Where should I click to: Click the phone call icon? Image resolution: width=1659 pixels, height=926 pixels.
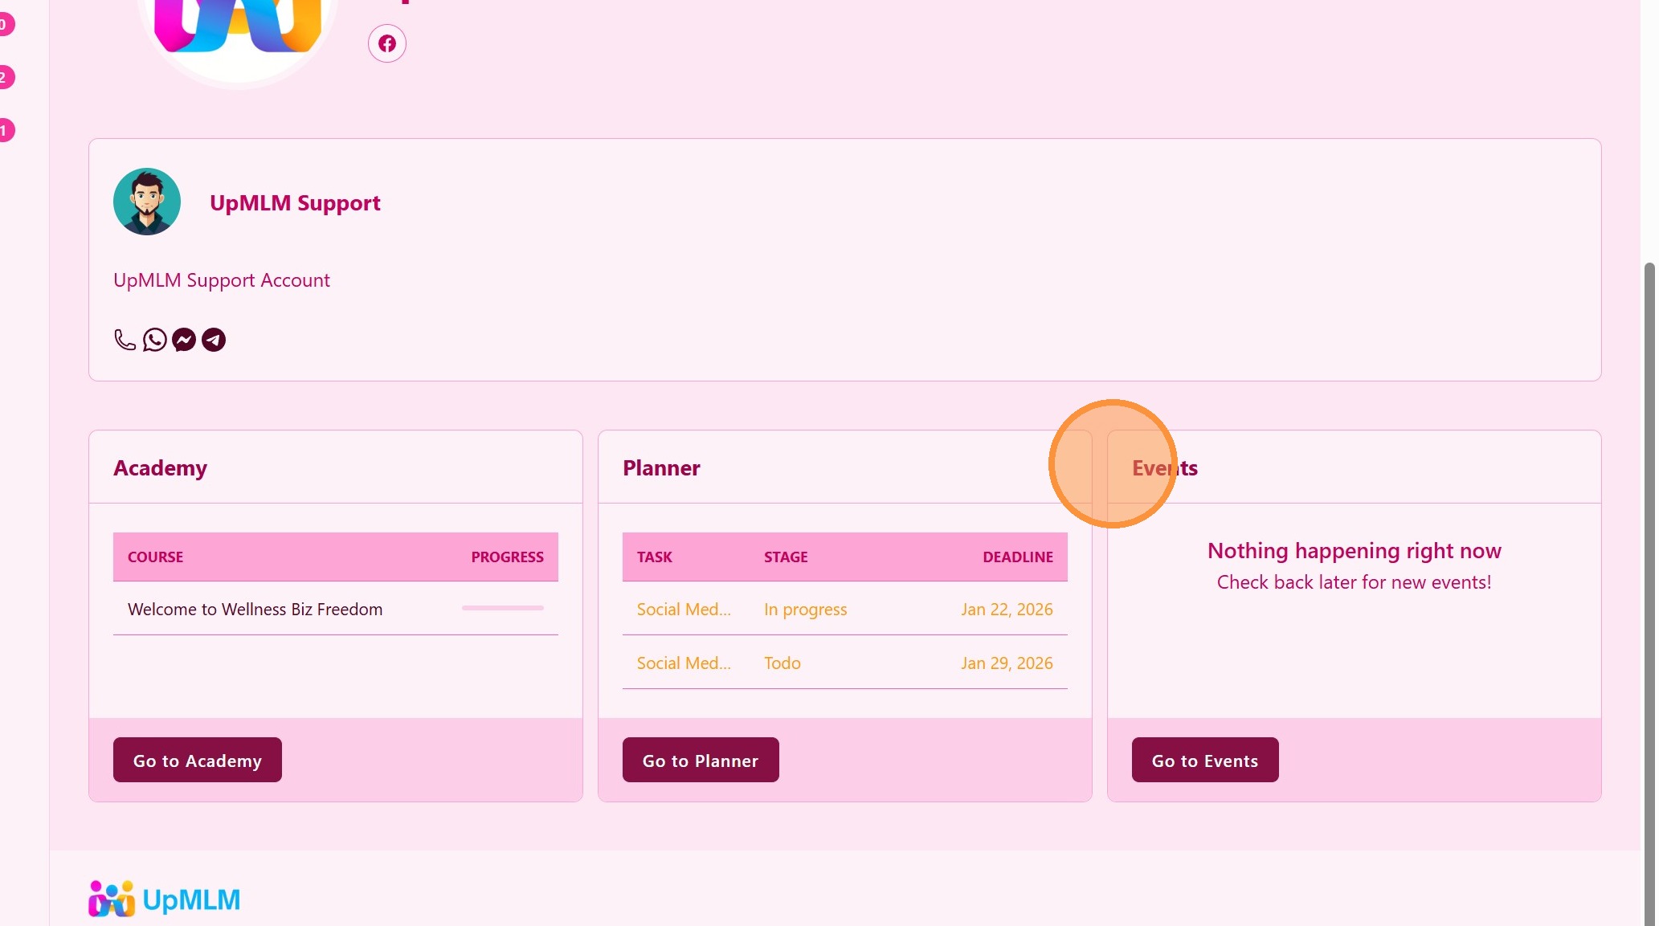pyautogui.click(x=125, y=340)
